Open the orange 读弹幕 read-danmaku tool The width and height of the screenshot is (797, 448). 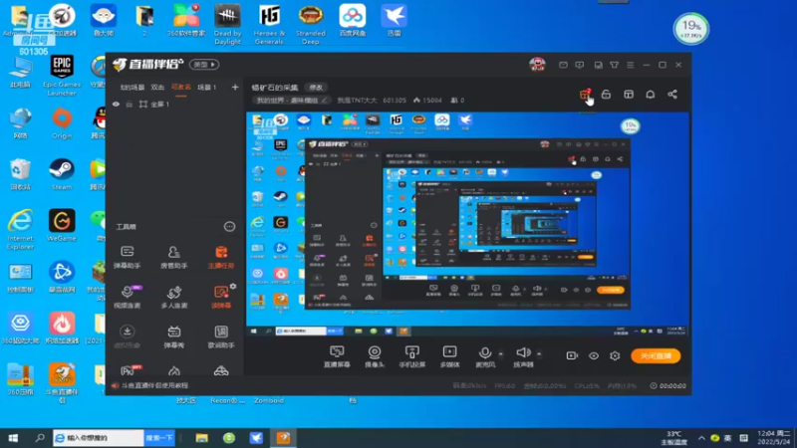[x=221, y=297]
